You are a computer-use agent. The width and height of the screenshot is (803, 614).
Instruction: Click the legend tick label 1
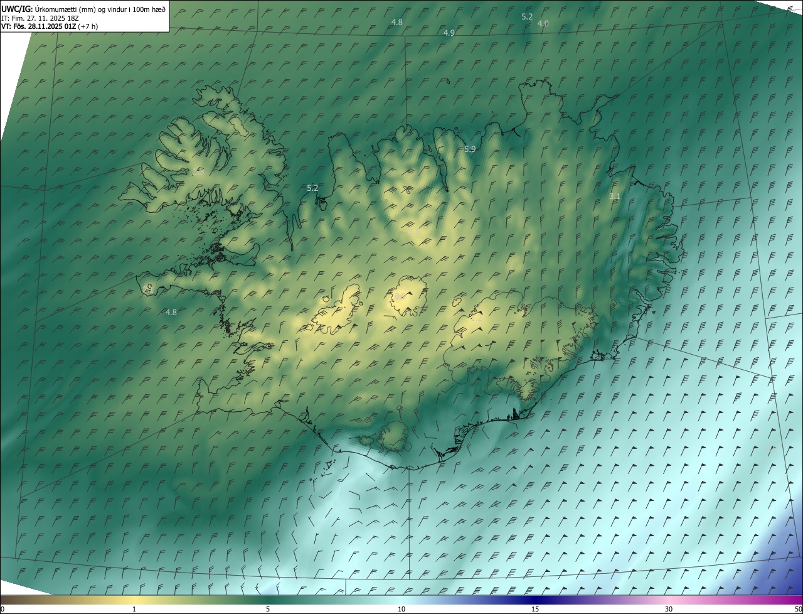coord(134,610)
